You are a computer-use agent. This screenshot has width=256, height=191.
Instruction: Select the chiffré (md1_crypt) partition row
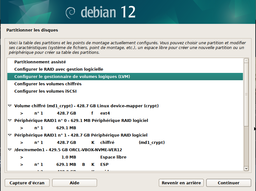[x=125, y=143]
